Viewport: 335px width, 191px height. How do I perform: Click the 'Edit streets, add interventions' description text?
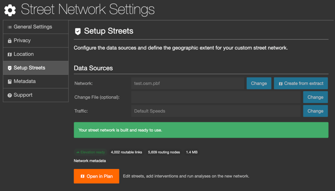click(x=186, y=177)
